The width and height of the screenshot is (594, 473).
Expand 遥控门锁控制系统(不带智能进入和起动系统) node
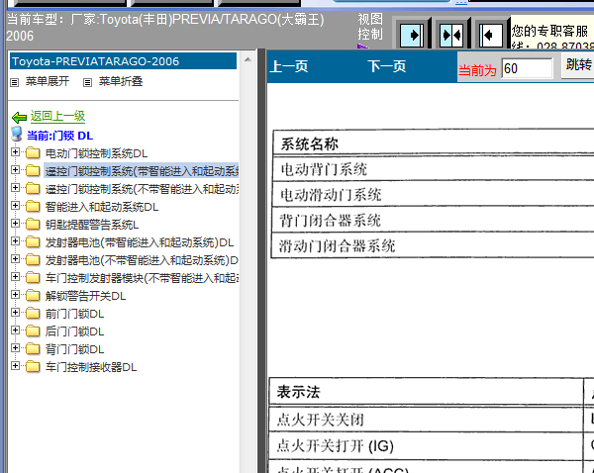15,187
